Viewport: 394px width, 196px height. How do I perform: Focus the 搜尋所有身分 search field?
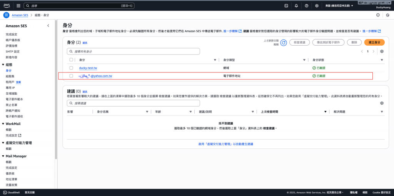[x=134, y=51]
